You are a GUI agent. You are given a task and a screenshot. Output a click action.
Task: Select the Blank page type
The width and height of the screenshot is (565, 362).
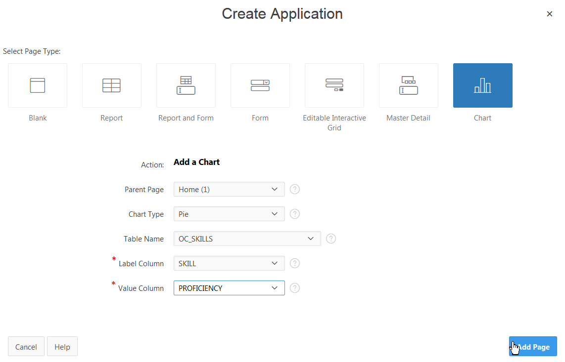click(x=37, y=85)
